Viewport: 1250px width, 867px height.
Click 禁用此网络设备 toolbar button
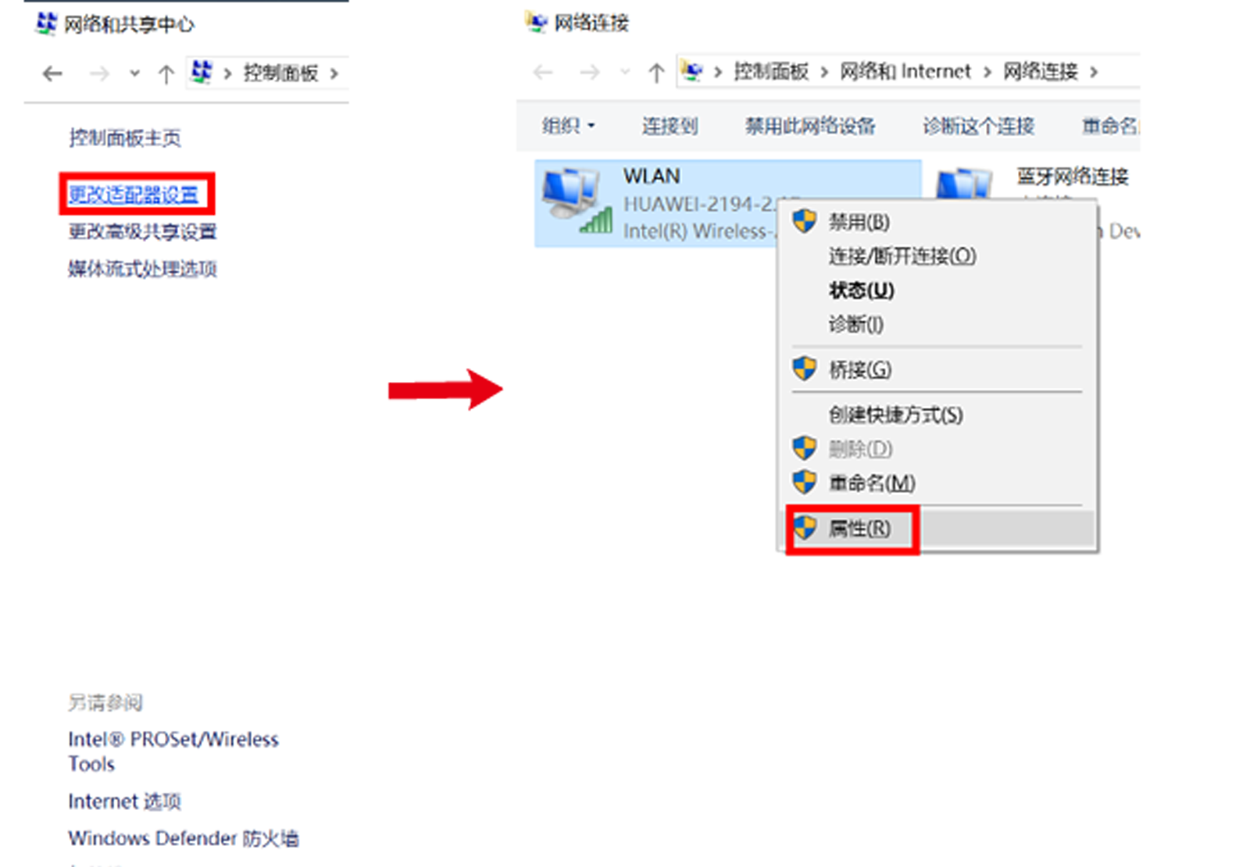pyautogui.click(x=810, y=126)
